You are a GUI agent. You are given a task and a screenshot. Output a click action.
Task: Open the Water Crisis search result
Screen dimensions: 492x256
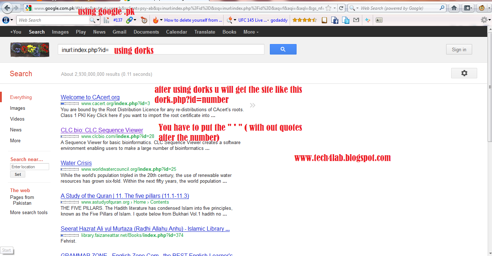point(76,163)
